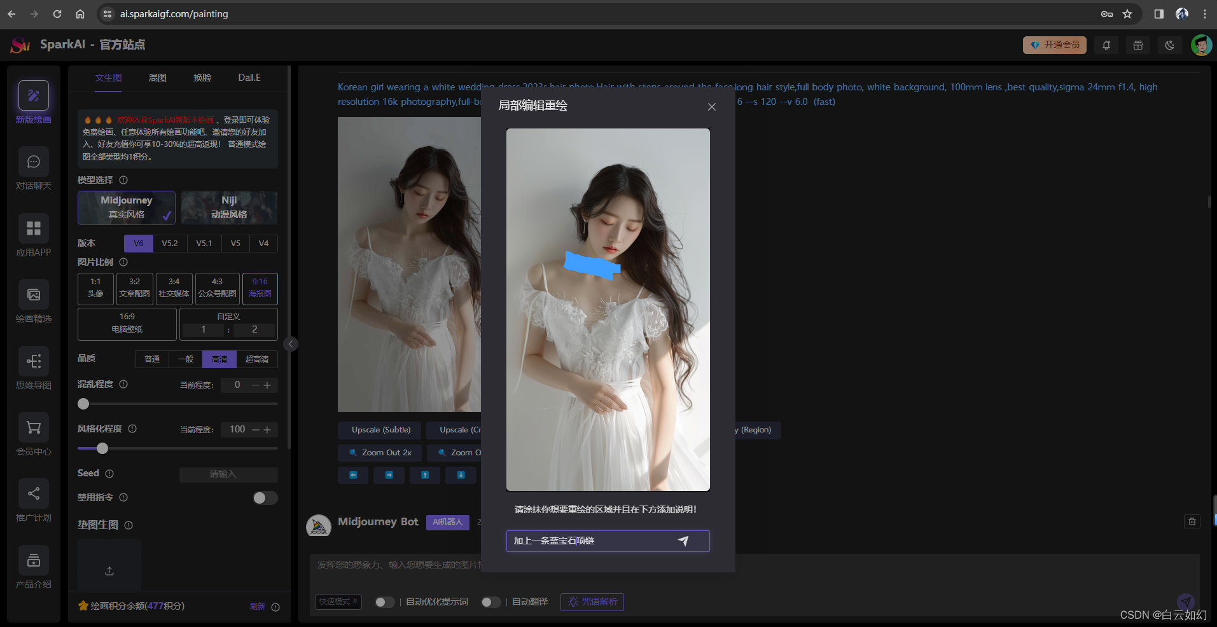1217x627 pixels.
Task: Open the 快速模式 mode dropdown
Action: (338, 602)
